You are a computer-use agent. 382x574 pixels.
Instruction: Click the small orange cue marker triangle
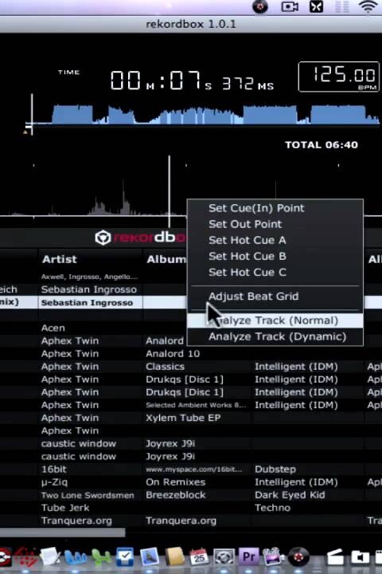[25, 132]
